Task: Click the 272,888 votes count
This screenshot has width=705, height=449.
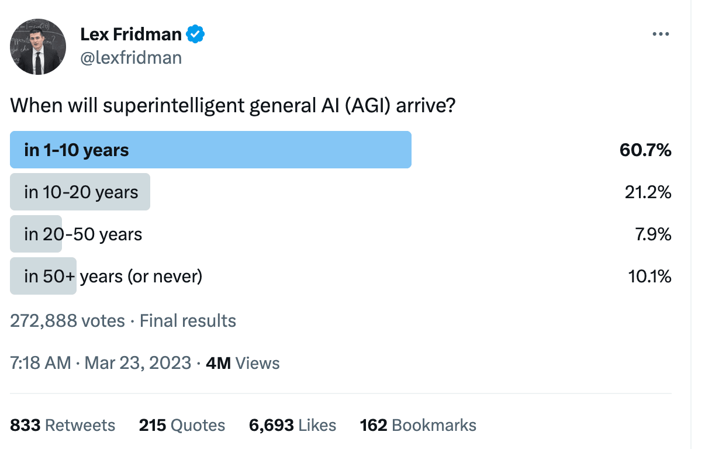Action: [67, 321]
